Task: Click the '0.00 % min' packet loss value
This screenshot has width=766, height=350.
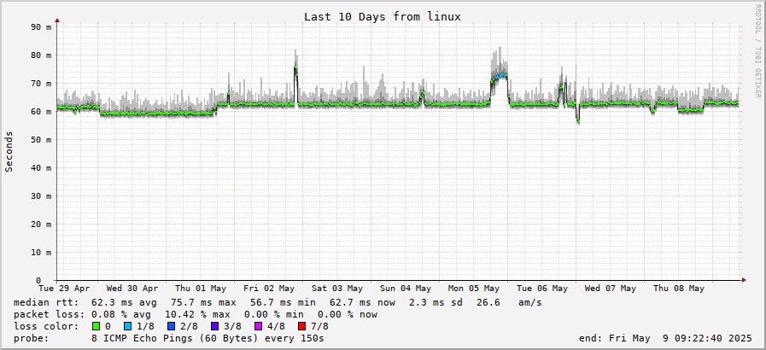Action: (273, 314)
